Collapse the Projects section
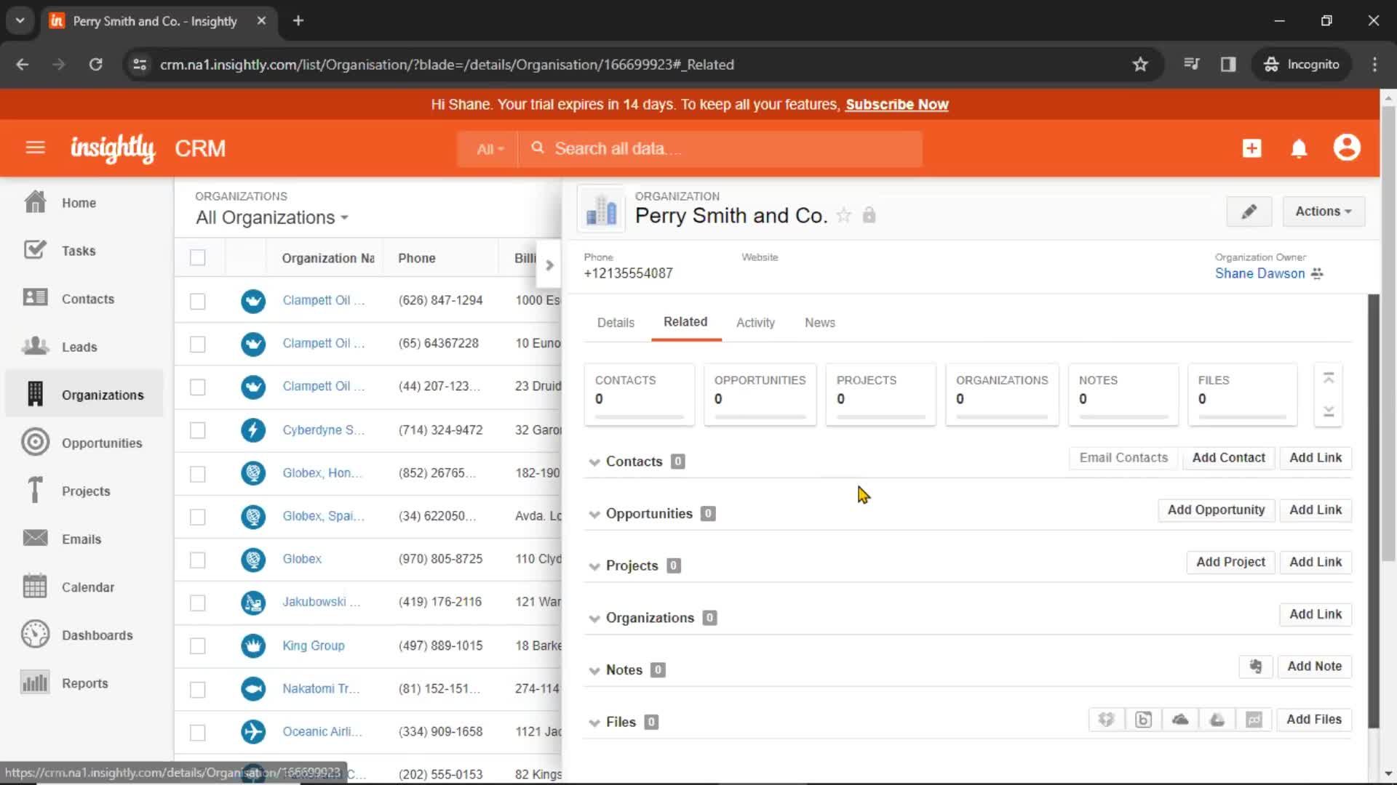This screenshot has height=785, width=1397. pos(594,566)
